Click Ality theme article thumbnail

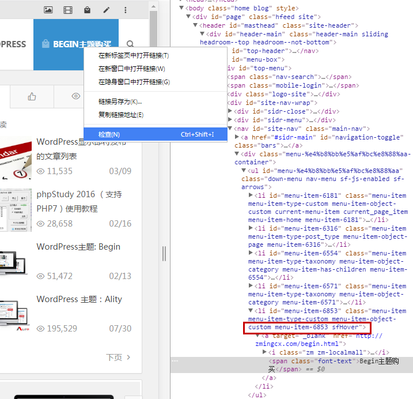click(14, 315)
